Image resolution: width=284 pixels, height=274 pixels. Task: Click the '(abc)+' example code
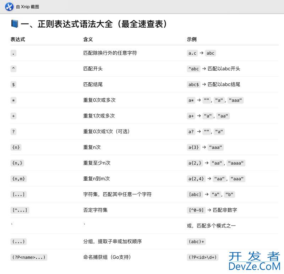196,242
